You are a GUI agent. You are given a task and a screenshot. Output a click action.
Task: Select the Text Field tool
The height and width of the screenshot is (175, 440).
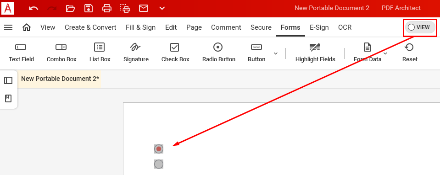[x=21, y=53]
